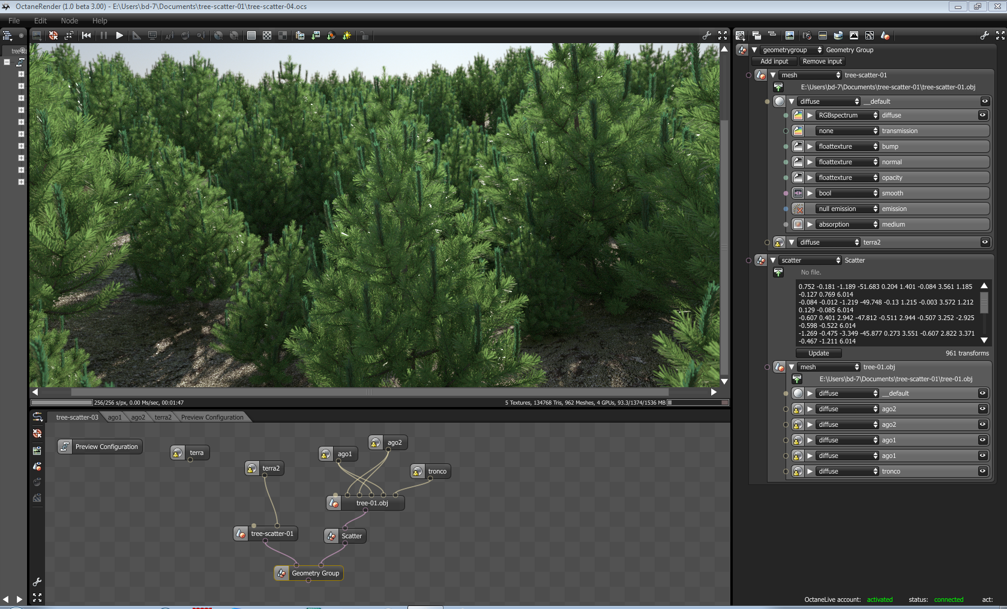Toggle eye icon on terra2 material row
The width and height of the screenshot is (1007, 609).
point(985,242)
